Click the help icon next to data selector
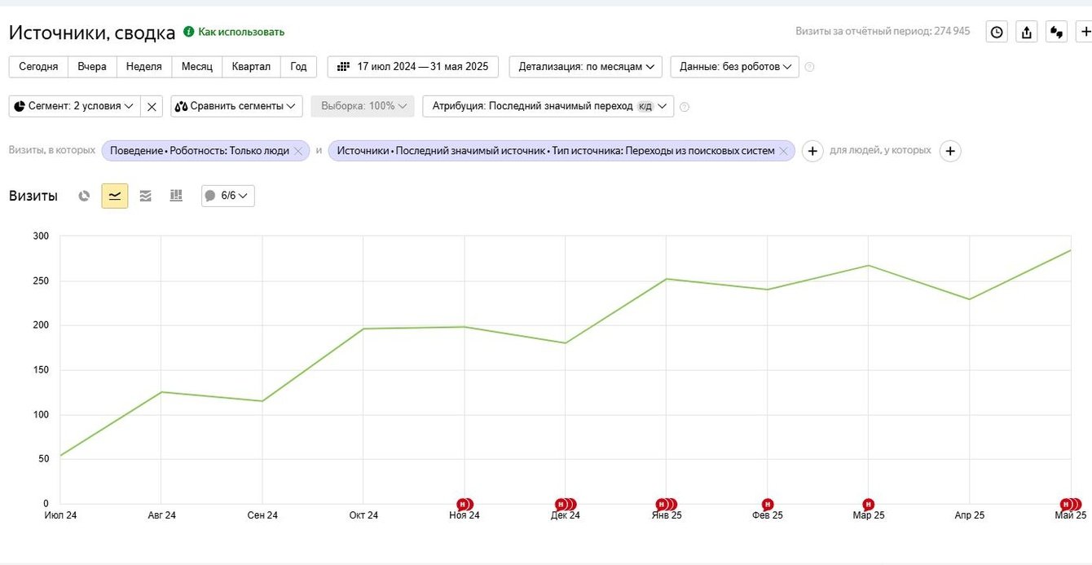 tap(809, 67)
